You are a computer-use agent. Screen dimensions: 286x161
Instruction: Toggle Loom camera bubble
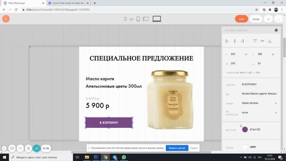coord(12,148)
